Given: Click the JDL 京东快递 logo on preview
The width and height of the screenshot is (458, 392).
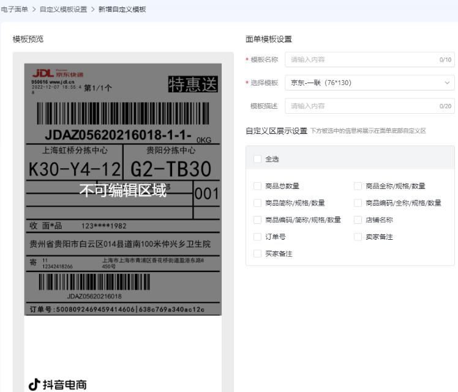Looking at the screenshot, I should [58, 73].
